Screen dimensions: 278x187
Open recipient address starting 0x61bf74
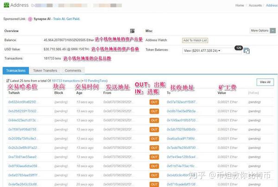click(181, 166)
